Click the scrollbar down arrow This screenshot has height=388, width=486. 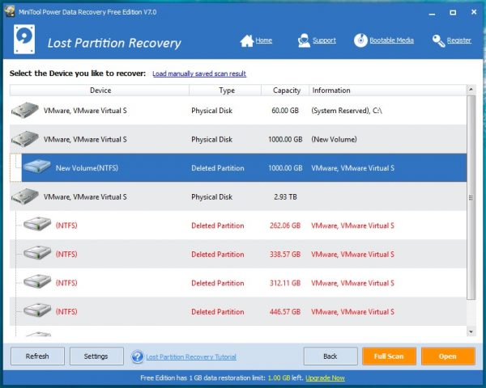(471, 332)
